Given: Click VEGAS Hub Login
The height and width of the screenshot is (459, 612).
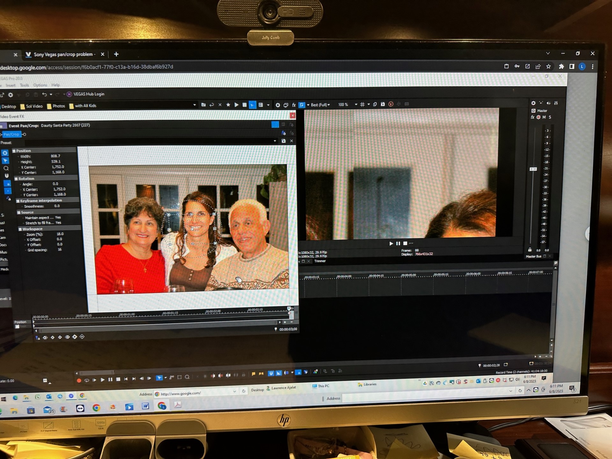Looking at the screenshot, I should pos(89,94).
